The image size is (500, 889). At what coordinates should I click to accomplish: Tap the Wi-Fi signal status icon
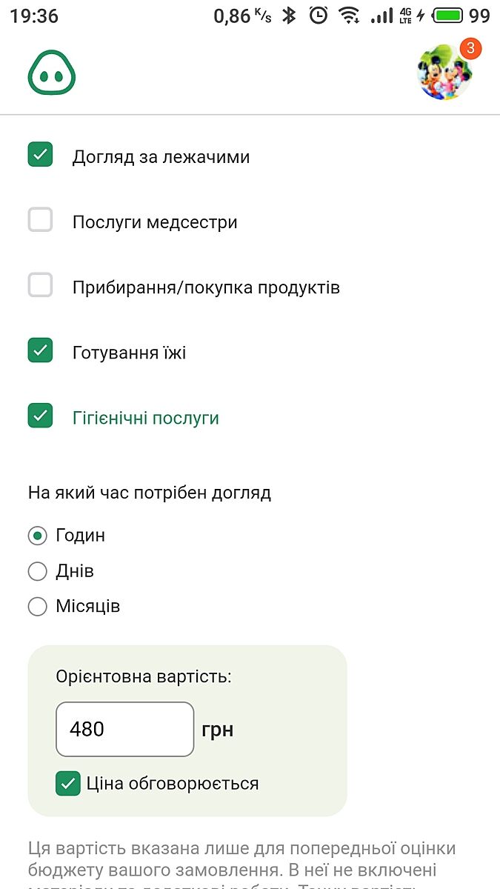(x=348, y=16)
